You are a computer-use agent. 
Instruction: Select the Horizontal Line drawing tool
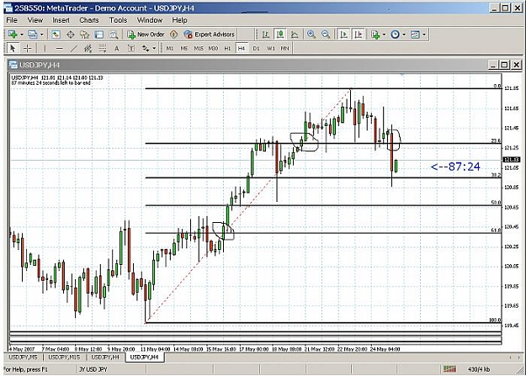tap(60, 48)
